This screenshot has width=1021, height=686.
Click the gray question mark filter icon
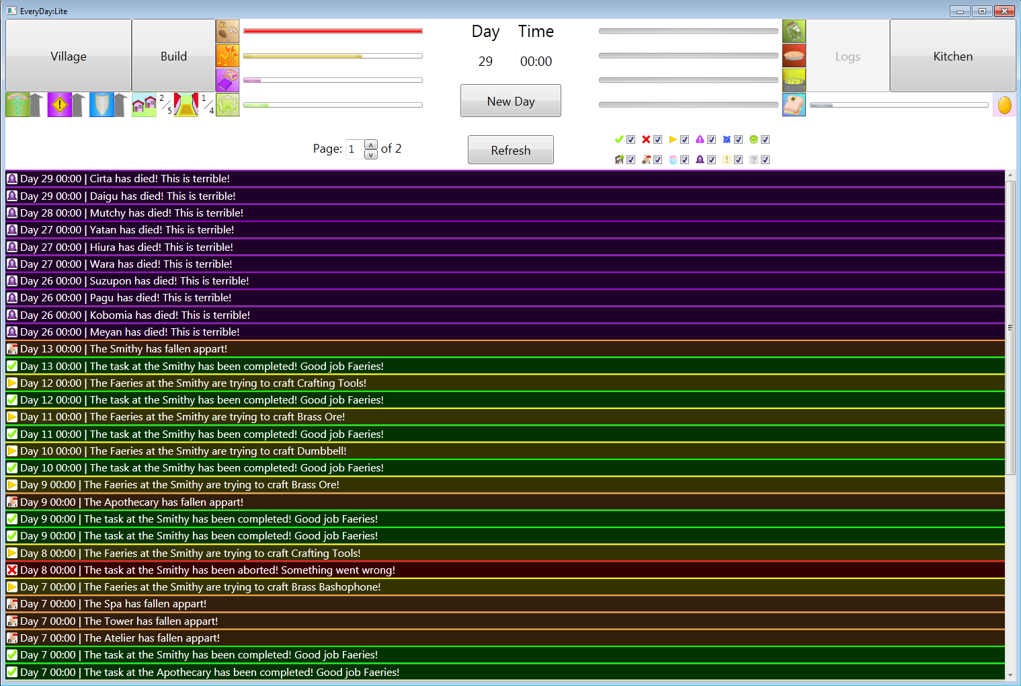753,159
